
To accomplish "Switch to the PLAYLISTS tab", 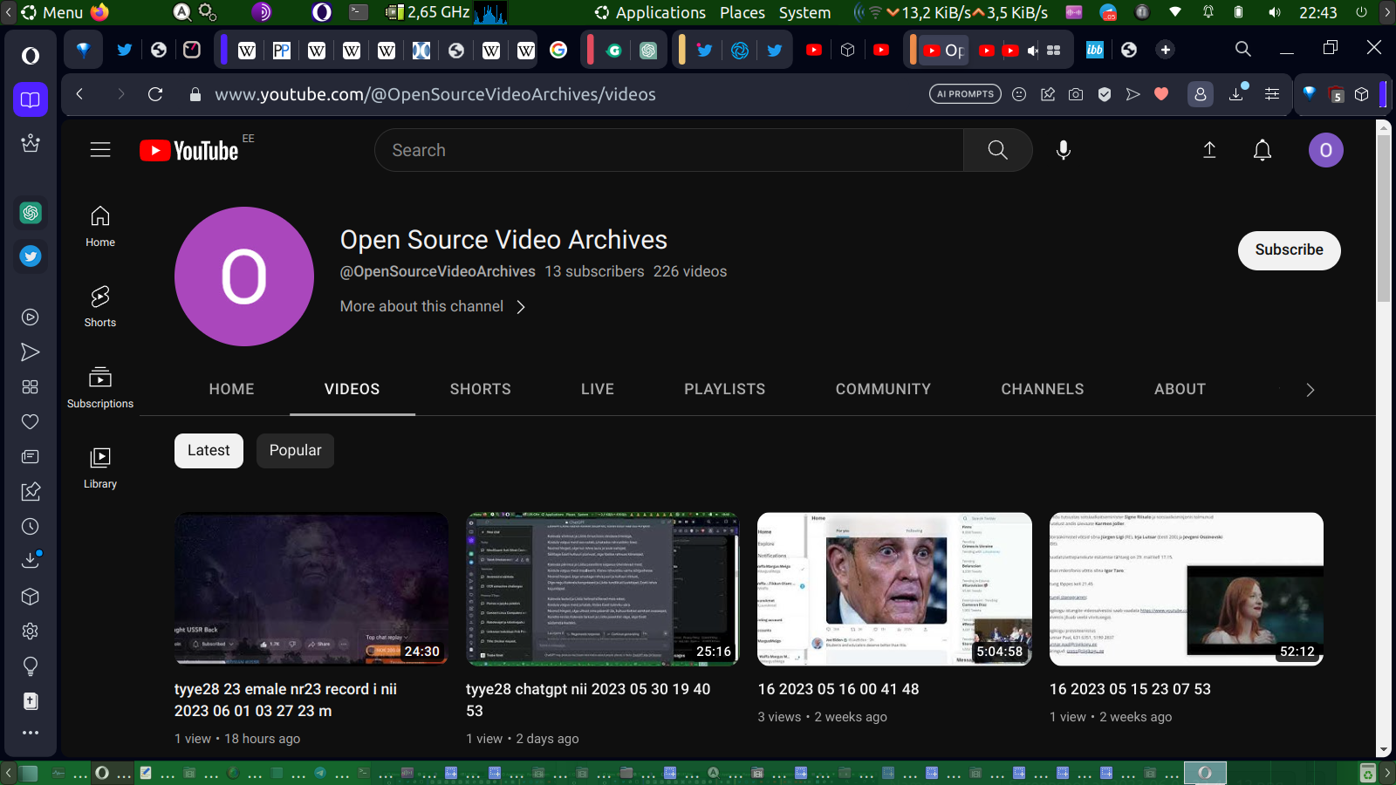I will [724, 389].
